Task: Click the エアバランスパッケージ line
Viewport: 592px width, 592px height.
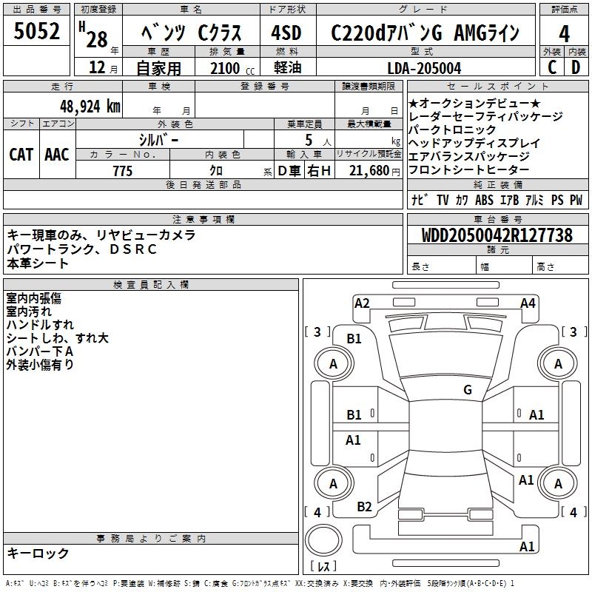Action: (469, 156)
